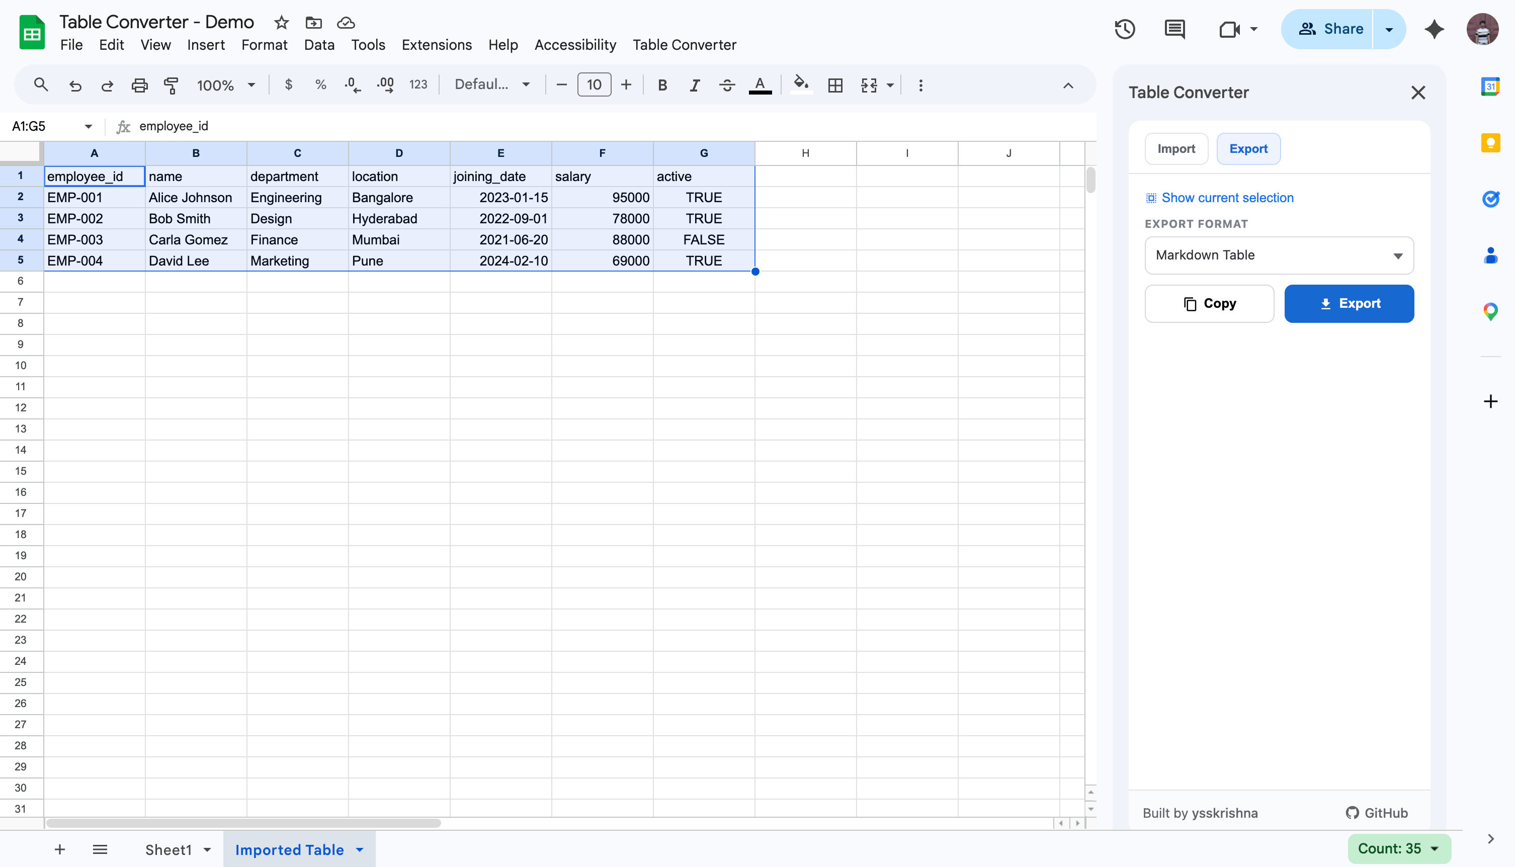Toggle bold formatting

pos(661,85)
